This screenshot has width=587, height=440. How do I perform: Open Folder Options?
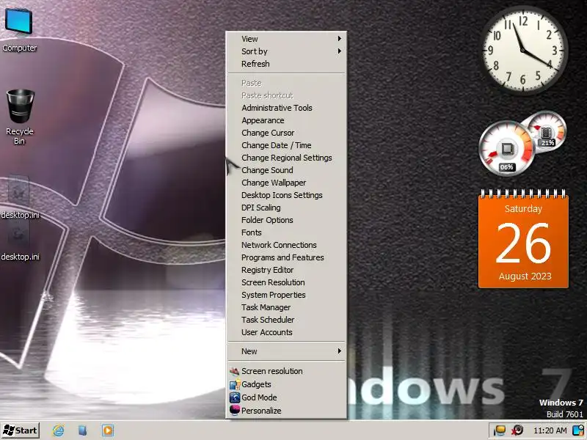point(287,220)
